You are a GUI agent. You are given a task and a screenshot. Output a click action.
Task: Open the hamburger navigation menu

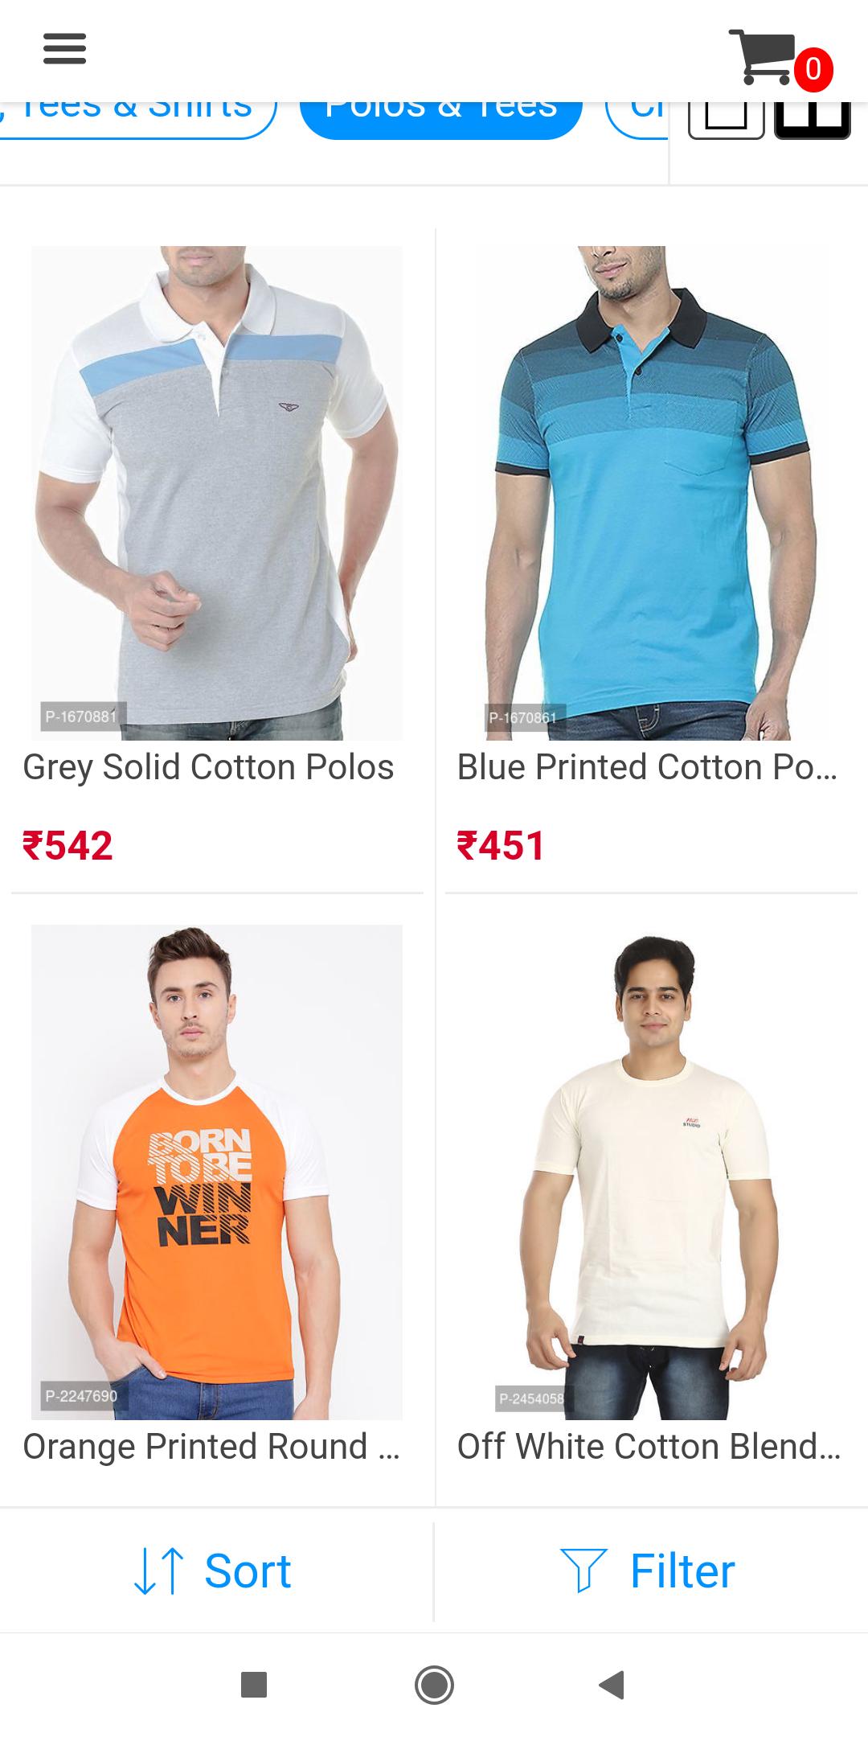[64, 48]
